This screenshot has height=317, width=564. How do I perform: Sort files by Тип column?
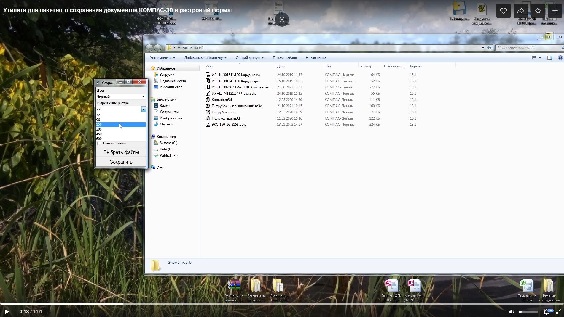340,66
